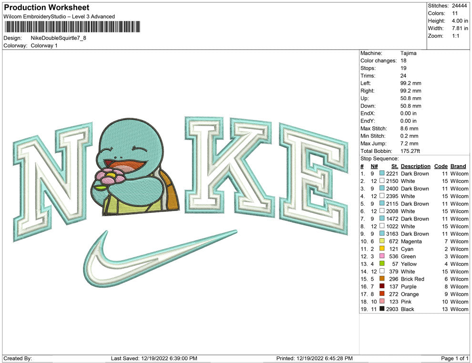The height and width of the screenshot is (363, 472).
Task: Click the Production Worksheet title
Action: pos(47,8)
